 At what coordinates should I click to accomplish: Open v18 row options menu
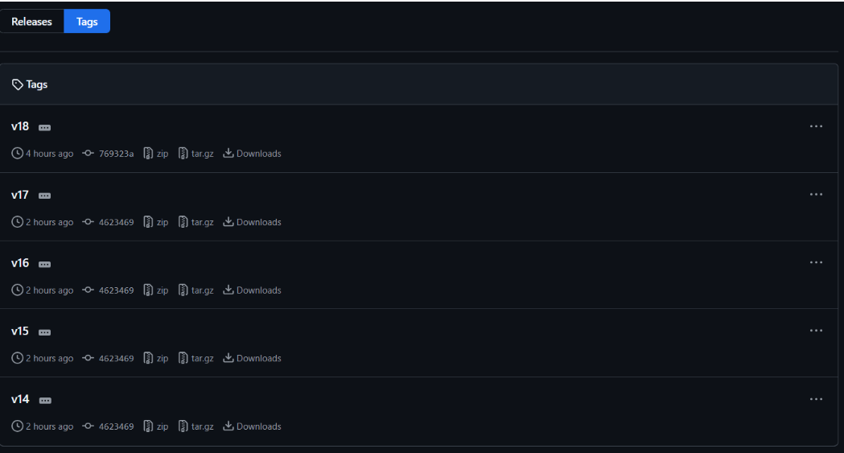point(816,126)
